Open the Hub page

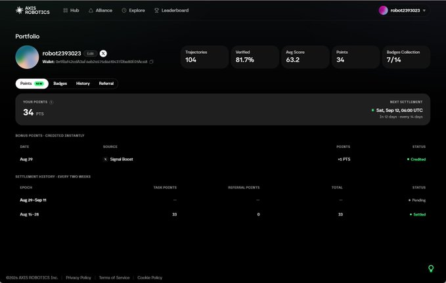point(71,11)
